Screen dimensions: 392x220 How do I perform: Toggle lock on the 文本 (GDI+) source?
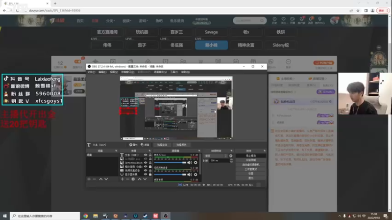coord(150,155)
